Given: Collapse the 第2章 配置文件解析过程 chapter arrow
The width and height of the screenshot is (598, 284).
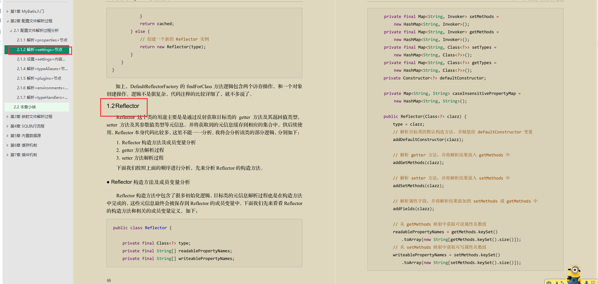Looking at the screenshot, I should [x=8, y=21].
